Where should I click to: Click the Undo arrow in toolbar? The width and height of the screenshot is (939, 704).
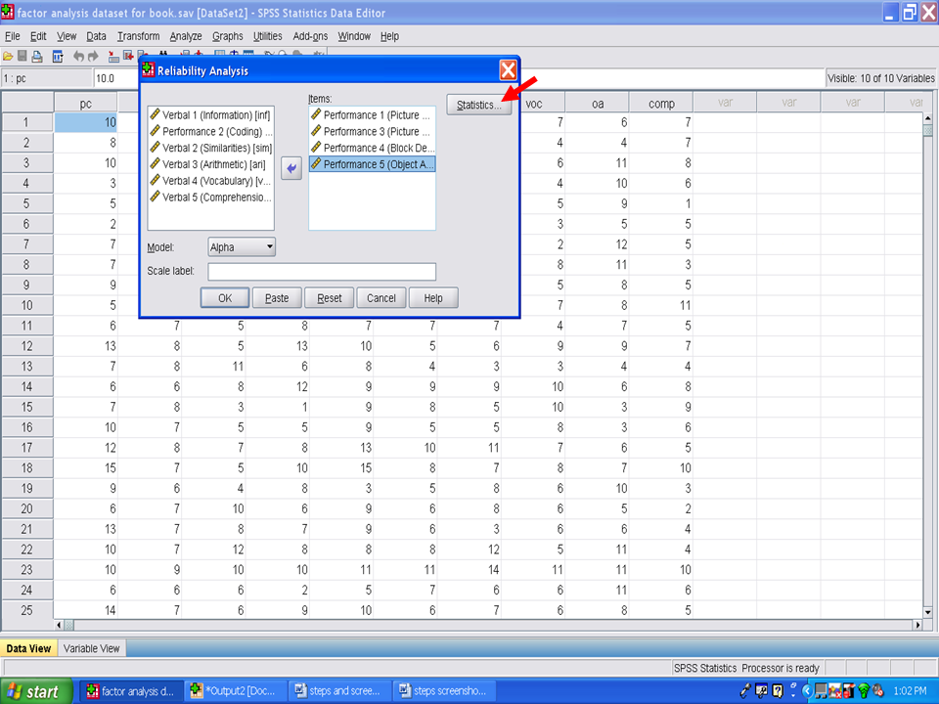[78, 57]
